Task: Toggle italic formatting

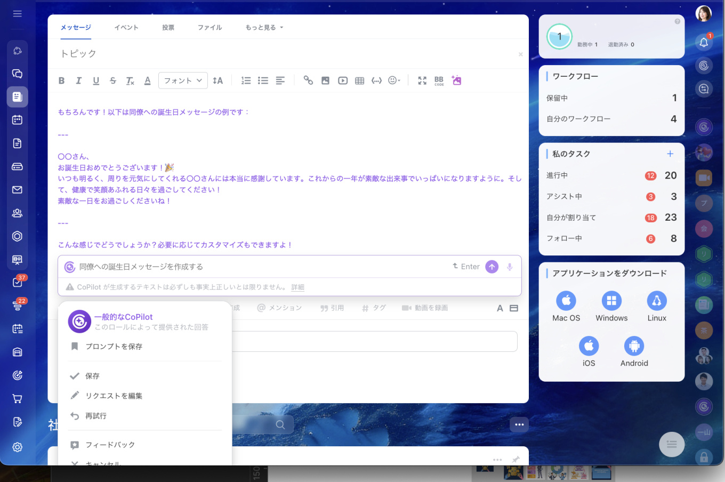Action: (78, 81)
